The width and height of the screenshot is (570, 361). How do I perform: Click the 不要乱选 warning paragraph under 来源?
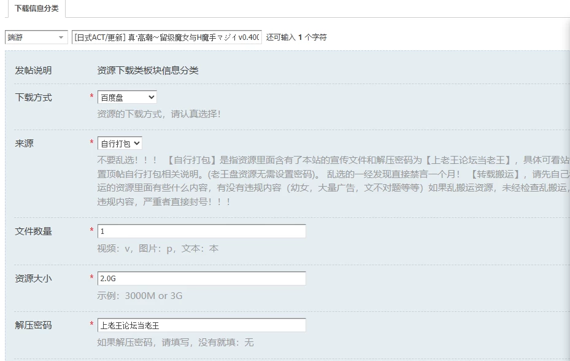(333, 181)
